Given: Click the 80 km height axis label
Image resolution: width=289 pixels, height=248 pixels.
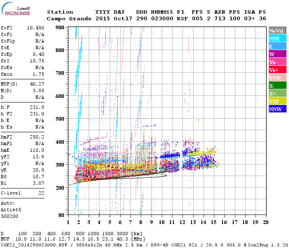Looking at the screenshot, I should coord(61,215).
